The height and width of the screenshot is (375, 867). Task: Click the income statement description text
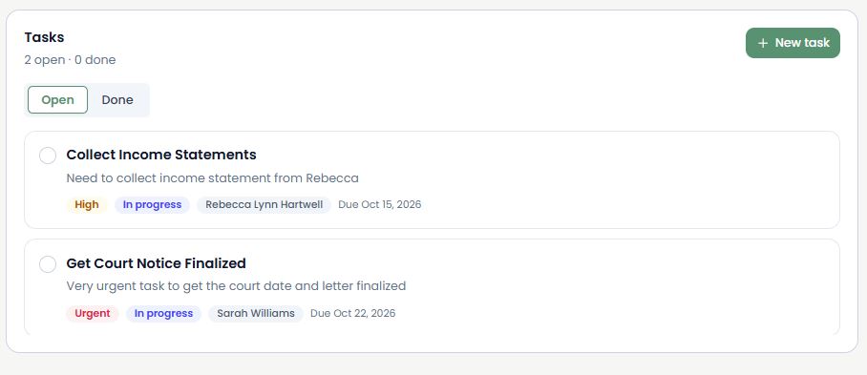point(212,178)
